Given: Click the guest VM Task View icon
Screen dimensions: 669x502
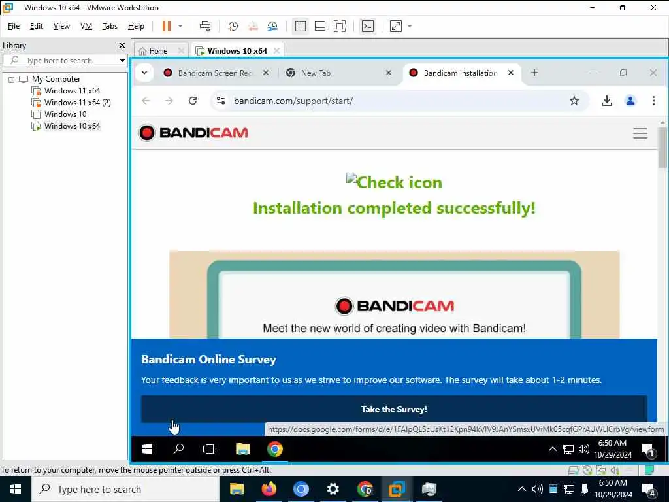Looking at the screenshot, I should pos(210,449).
